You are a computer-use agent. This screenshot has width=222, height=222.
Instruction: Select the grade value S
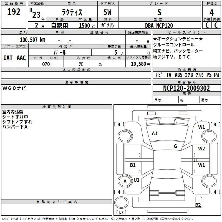pyautogui.click(x=159, y=12)
